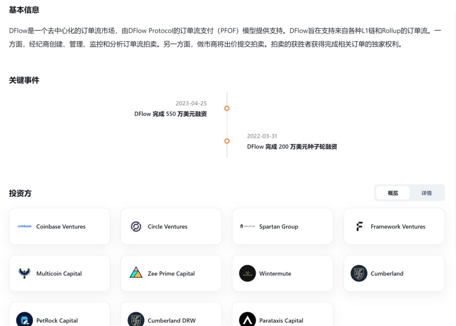
Task: Open Spartan Group investor name
Action: (x=279, y=227)
